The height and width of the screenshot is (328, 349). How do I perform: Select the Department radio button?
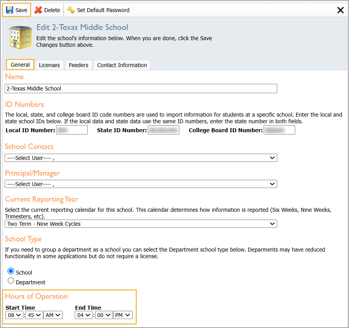click(11, 280)
